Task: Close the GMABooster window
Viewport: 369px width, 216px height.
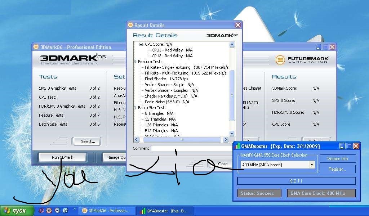Action: pos(356,146)
